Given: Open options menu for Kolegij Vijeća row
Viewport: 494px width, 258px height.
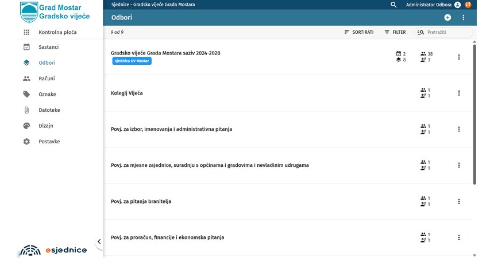Looking at the screenshot, I should (x=458, y=93).
